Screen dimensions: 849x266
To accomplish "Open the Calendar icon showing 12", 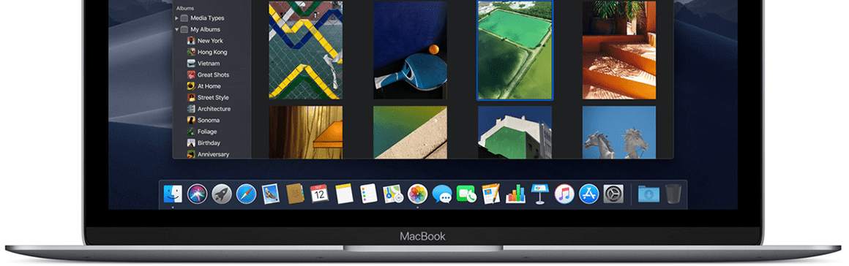I will 319,194.
